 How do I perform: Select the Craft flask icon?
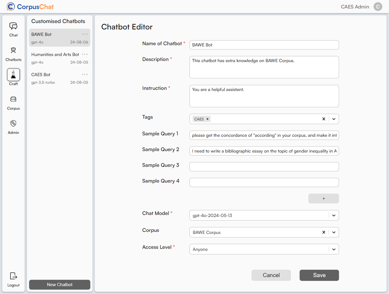[13, 75]
